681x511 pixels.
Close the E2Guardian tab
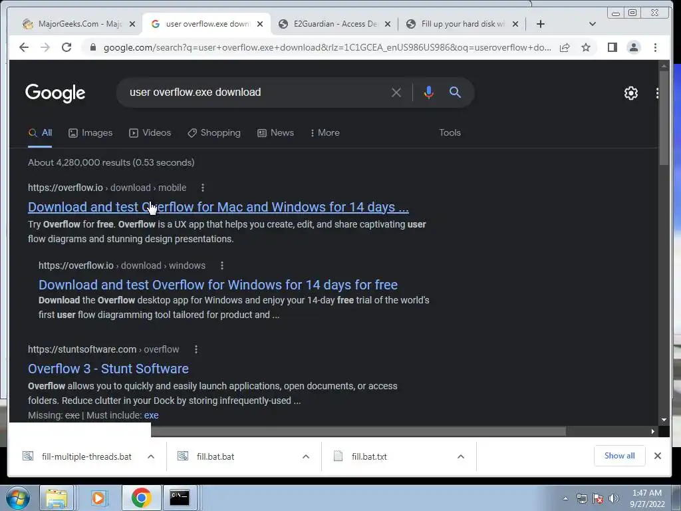coord(388,25)
